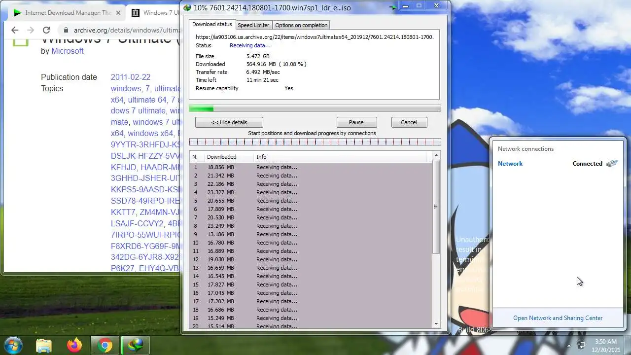Click the Internet Download Manager tab favicon in Chrome
The width and height of the screenshot is (631, 355).
(17, 13)
